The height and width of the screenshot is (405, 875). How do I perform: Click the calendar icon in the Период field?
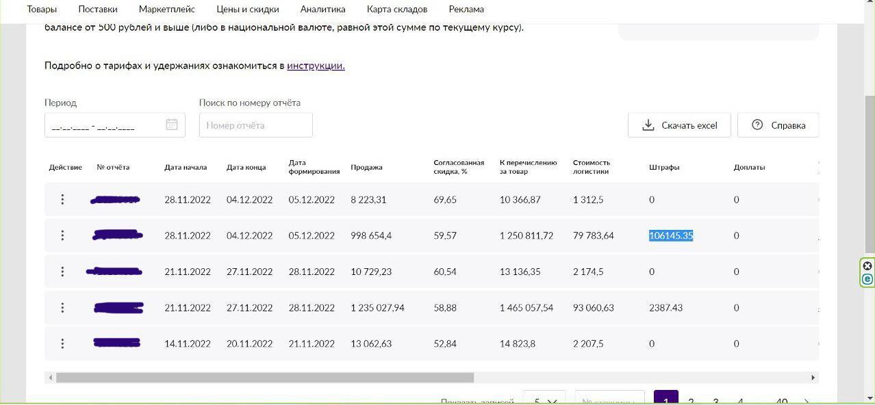coord(172,125)
